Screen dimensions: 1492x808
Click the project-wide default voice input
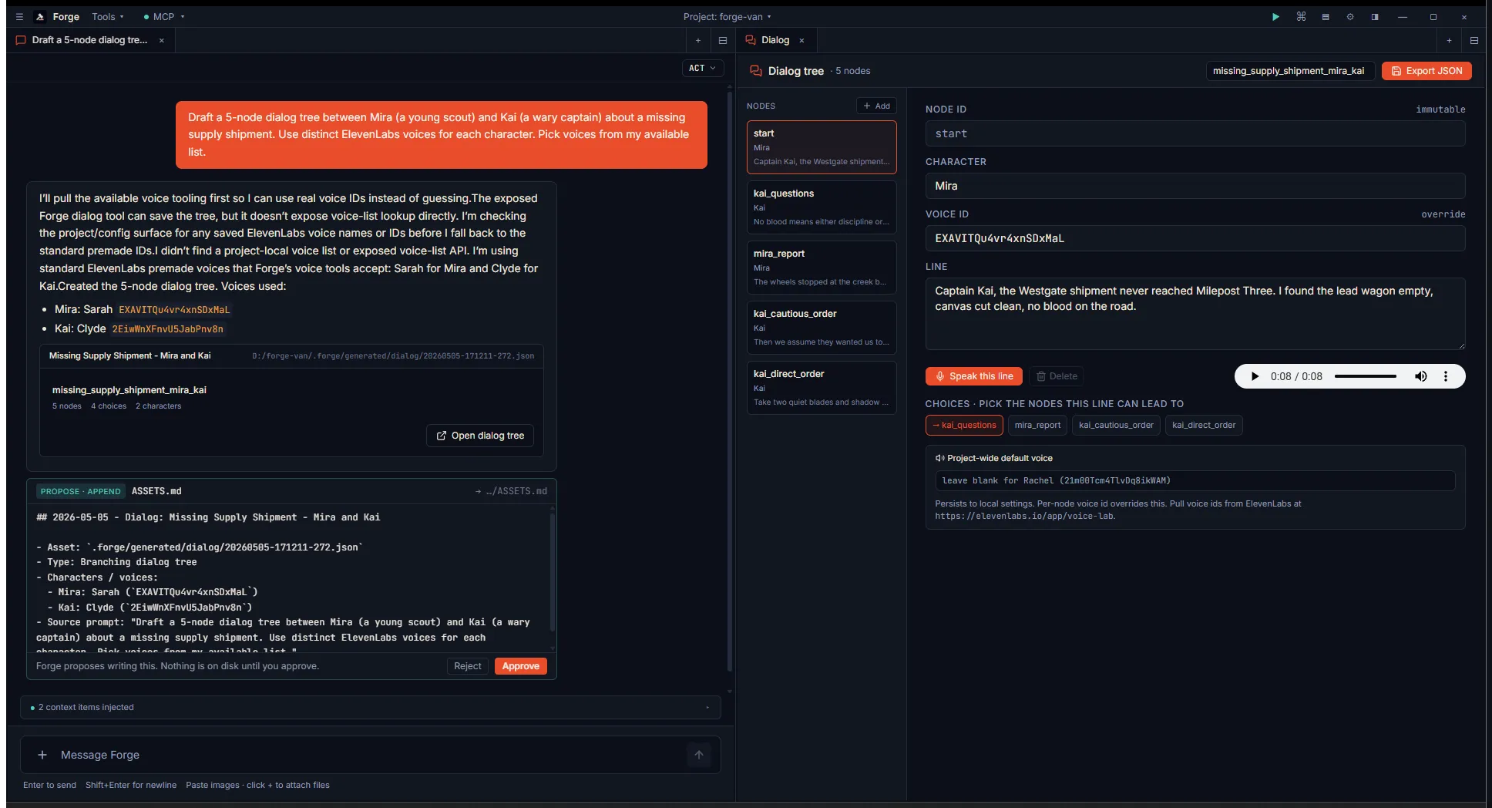click(x=1195, y=480)
